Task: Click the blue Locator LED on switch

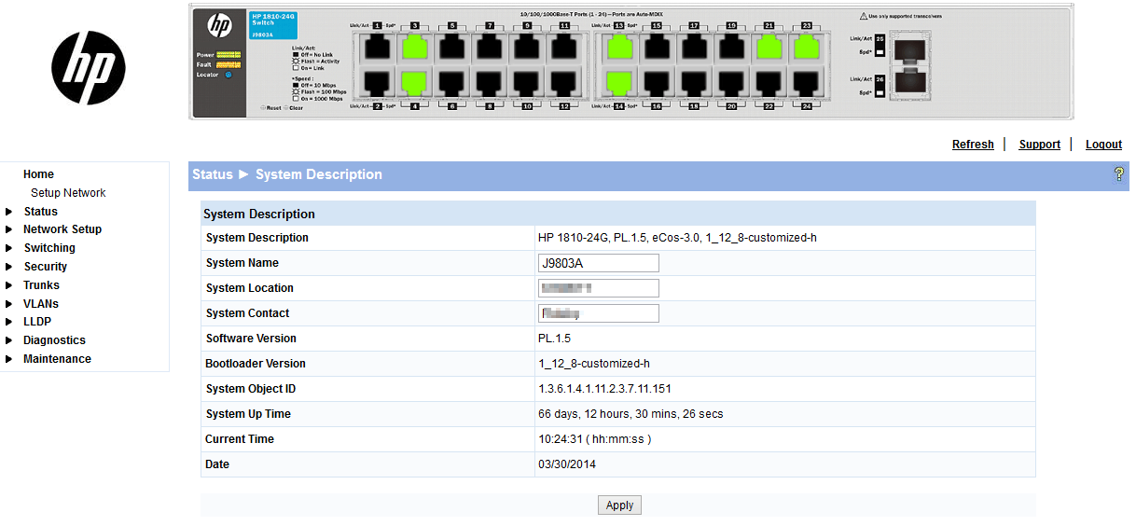Action: click(228, 75)
